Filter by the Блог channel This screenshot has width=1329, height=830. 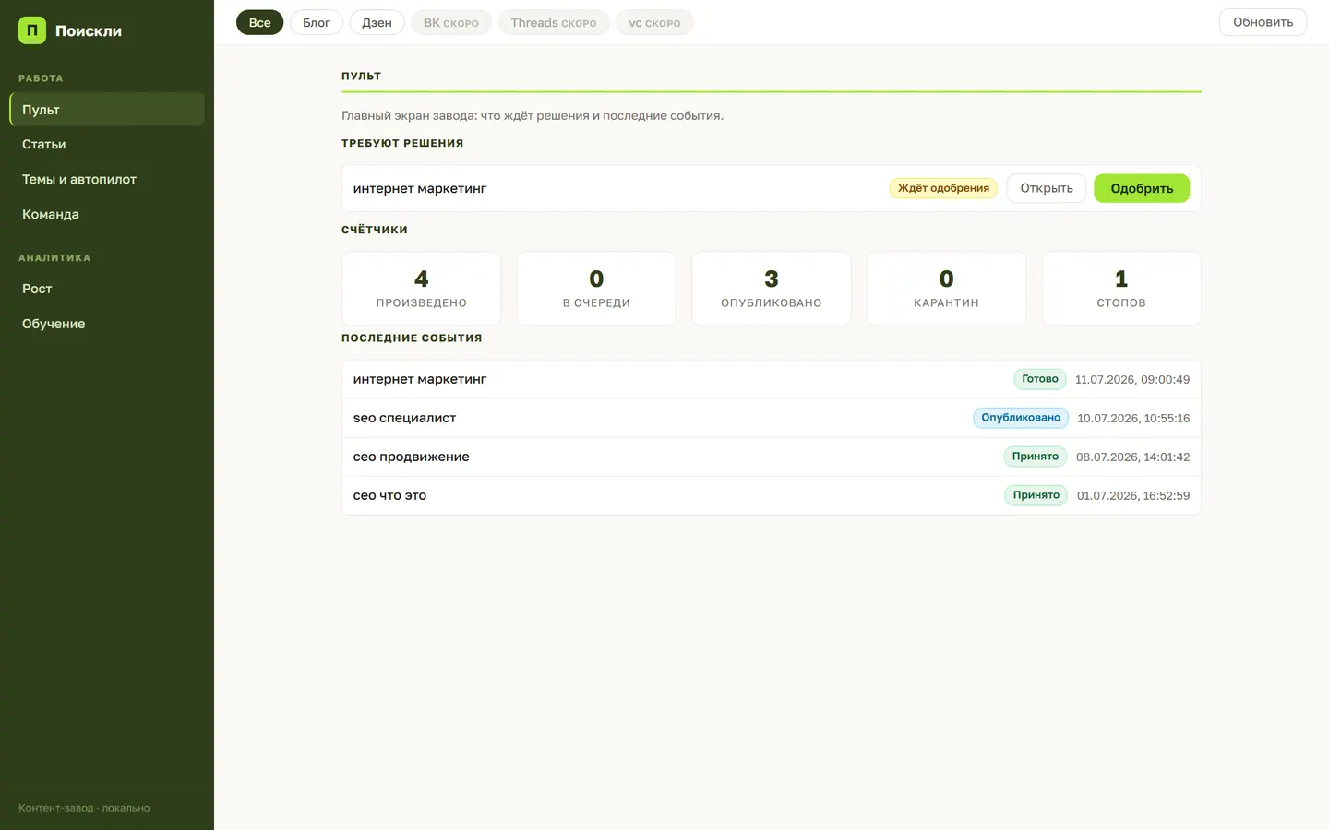click(x=317, y=22)
